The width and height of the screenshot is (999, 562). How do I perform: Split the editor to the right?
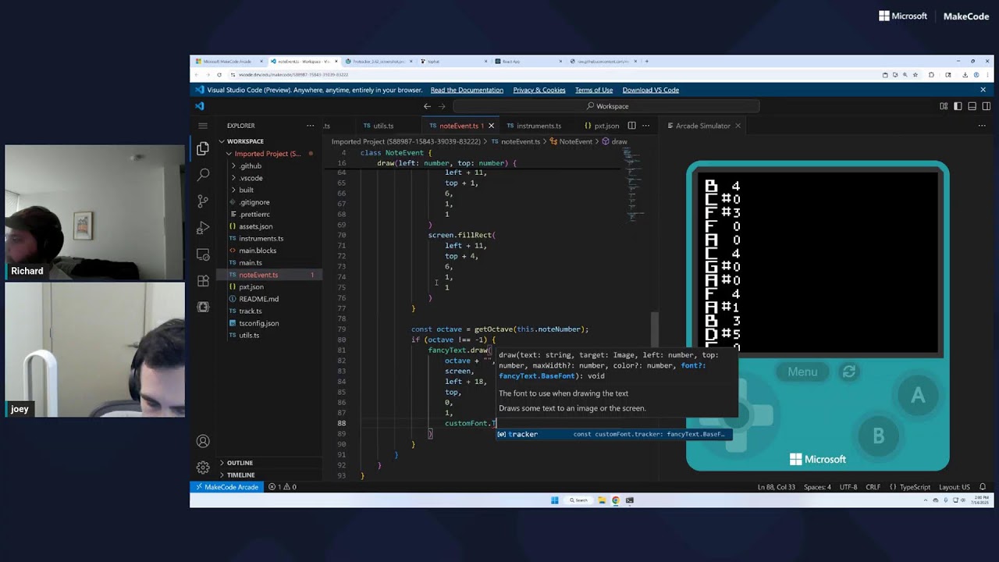632,126
